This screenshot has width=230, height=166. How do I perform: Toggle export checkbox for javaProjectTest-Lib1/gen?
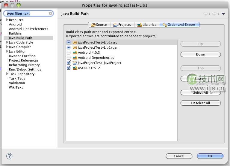click(69, 47)
